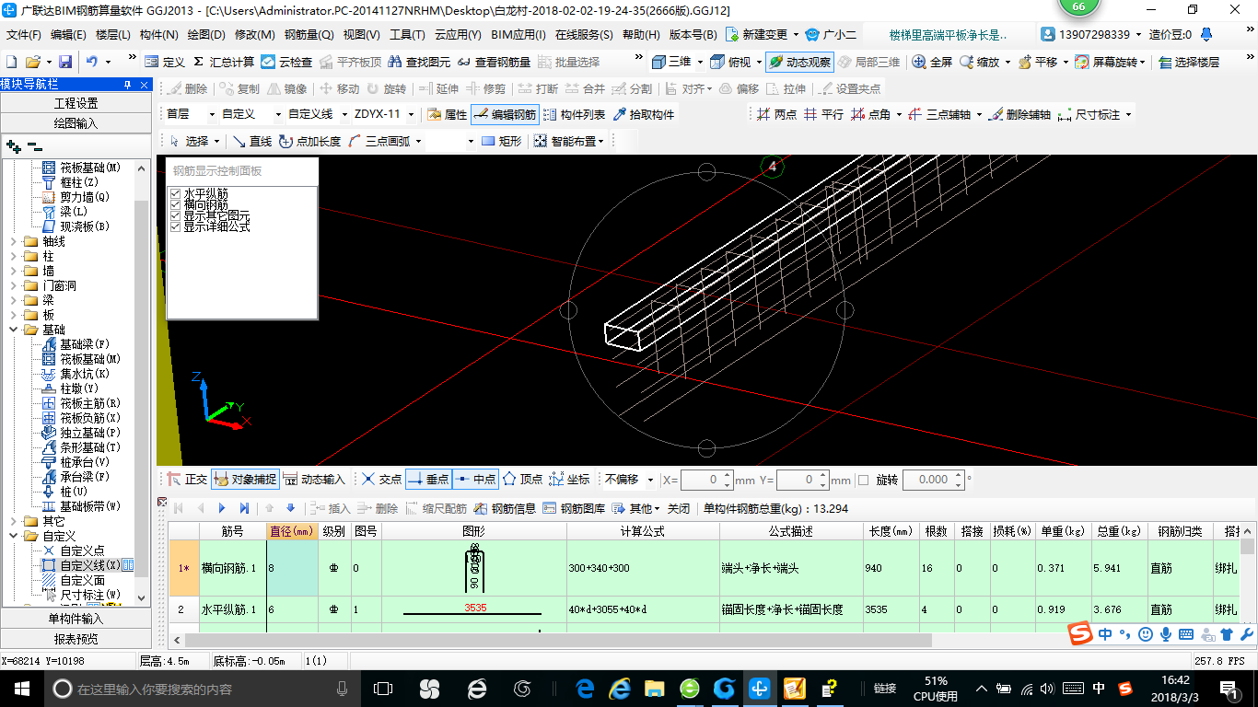The image size is (1258, 707).
Task: Open 构件列表 component list
Action: click(574, 114)
